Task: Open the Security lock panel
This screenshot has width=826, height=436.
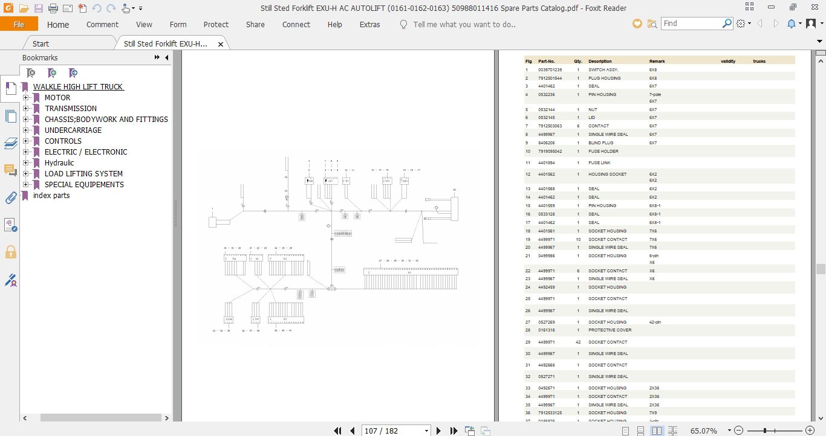Action: click(x=10, y=252)
